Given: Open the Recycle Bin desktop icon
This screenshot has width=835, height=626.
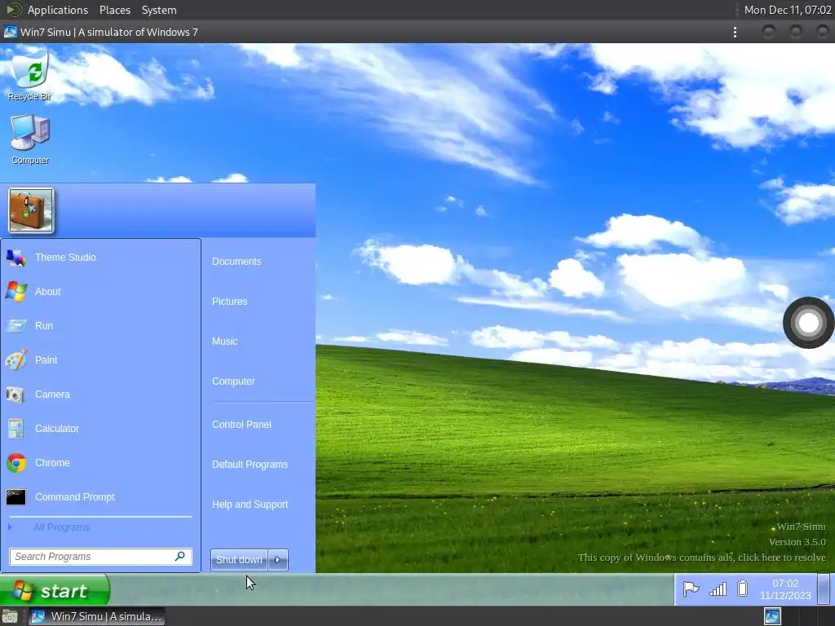Looking at the screenshot, I should click(x=30, y=74).
